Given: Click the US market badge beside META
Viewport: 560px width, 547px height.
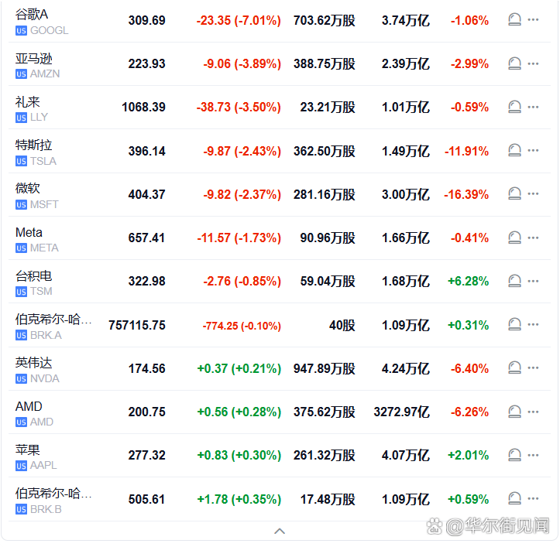Looking at the screenshot, I should point(21,248).
